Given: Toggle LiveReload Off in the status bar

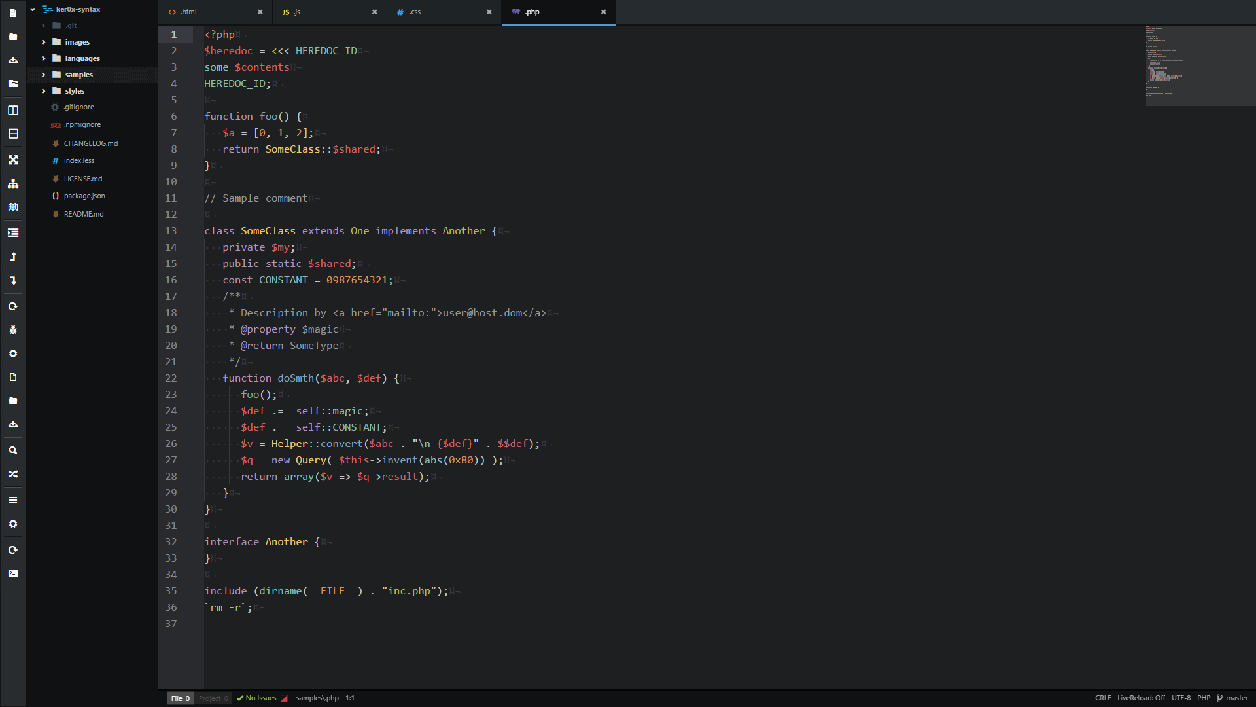Looking at the screenshot, I should click(1140, 698).
